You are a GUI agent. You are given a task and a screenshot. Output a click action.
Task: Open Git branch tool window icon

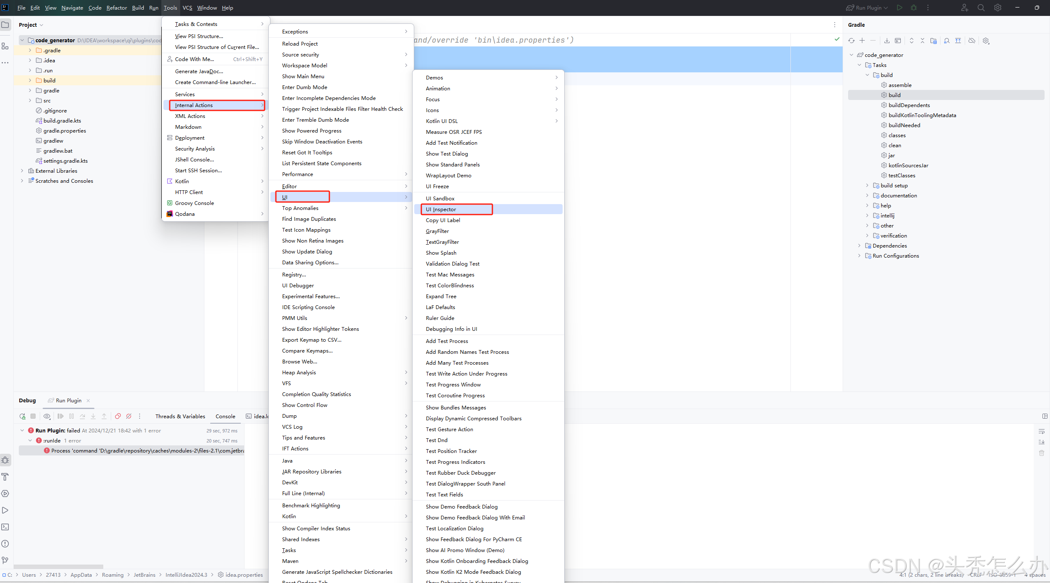pos(5,560)
